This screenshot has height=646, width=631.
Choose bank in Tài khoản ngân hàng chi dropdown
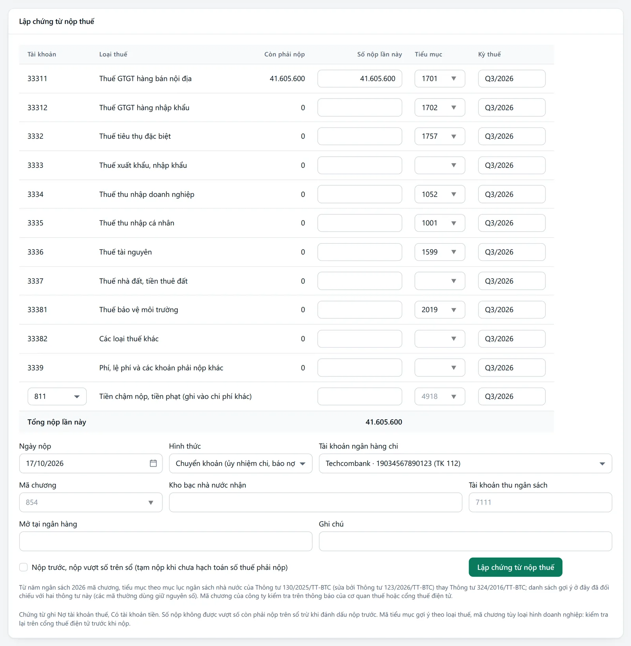coord(465,464)
